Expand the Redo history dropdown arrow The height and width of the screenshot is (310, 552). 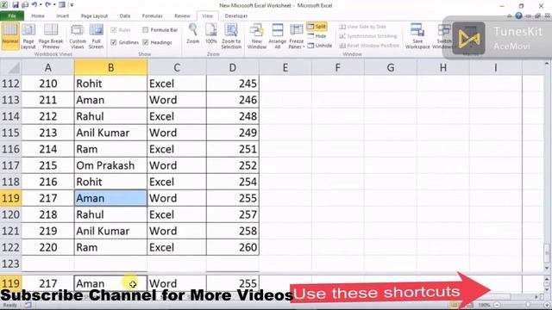(x=54, y=5)
